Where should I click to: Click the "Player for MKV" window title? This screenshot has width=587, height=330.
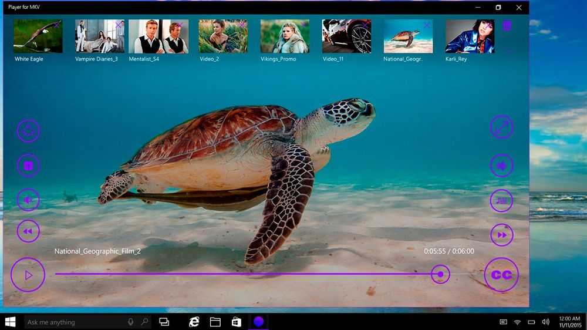coord(24,7)
